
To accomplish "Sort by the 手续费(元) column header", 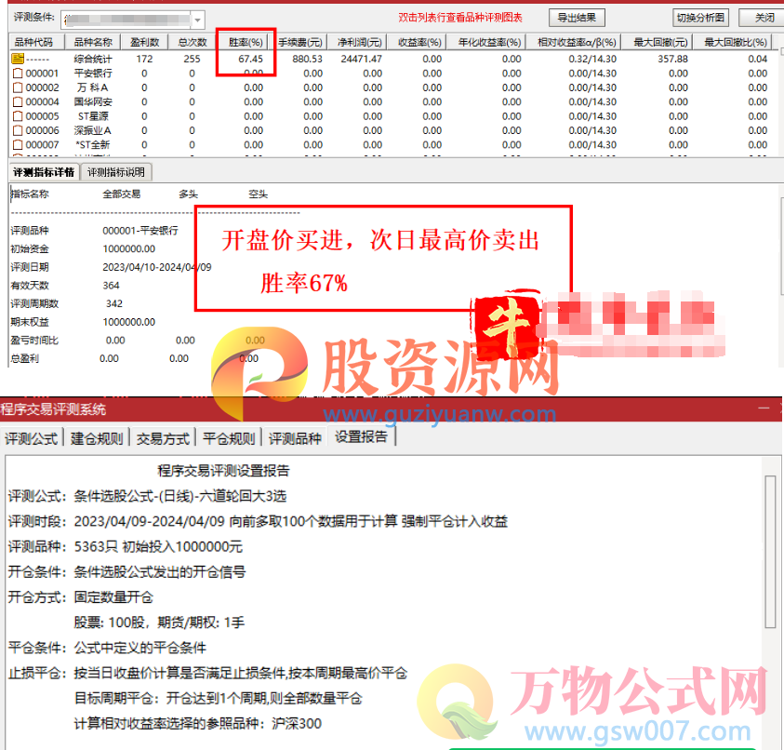I will [x=300, y=42].
